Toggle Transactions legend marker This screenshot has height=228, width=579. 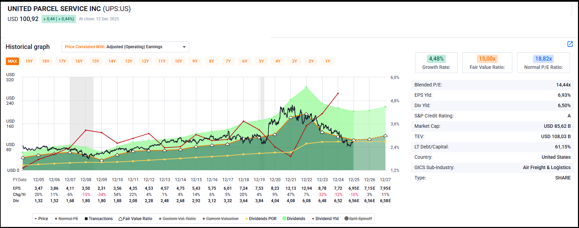point(99,219)
